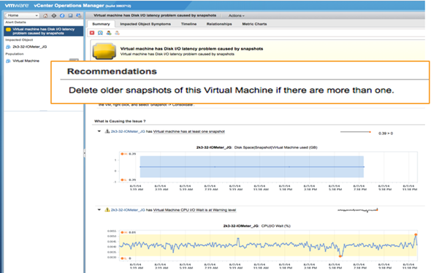
Task: Open 'Virtual Machine CPU I/O Wait is at Warning level' link
Action: pyautogui.click(x=194, y=210)
